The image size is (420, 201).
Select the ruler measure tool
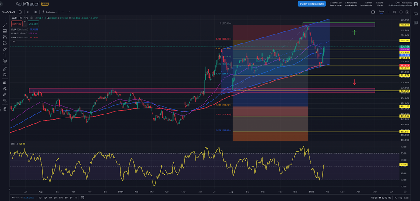[5, 68]
